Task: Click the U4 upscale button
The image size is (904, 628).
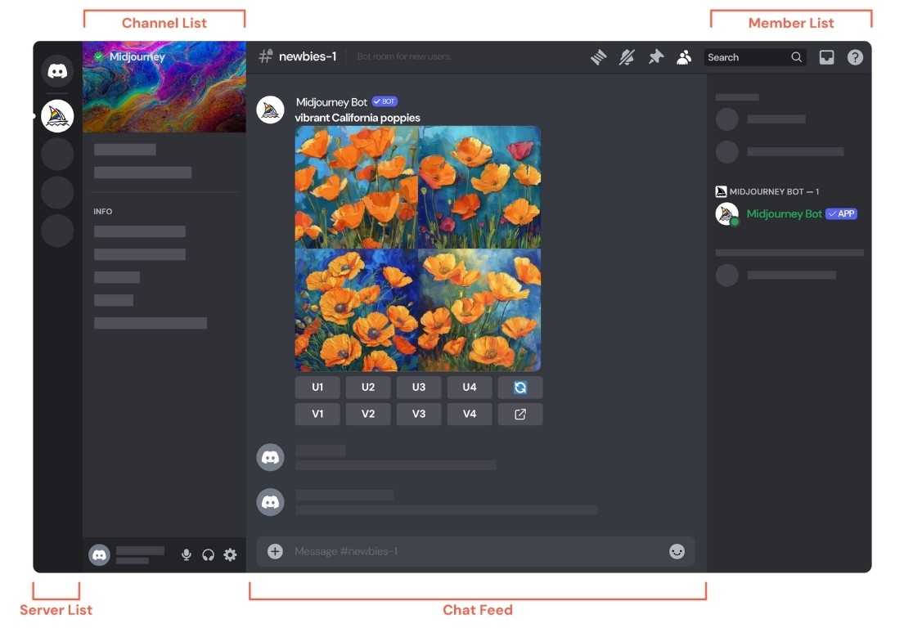Action: point(470,387)
